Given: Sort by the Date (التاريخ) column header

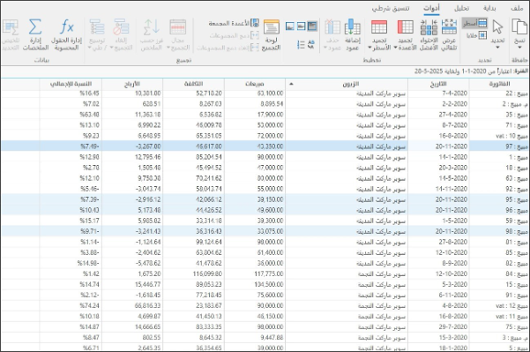Looking at the screenshot, I should click(x=438, y=84).
